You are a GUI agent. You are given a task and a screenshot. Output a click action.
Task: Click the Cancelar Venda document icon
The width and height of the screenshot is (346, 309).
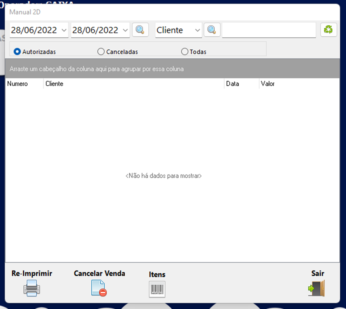point(99,288)
